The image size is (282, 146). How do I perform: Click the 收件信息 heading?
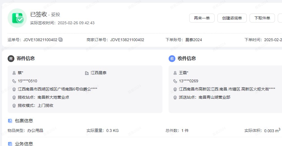pos(187,58)
